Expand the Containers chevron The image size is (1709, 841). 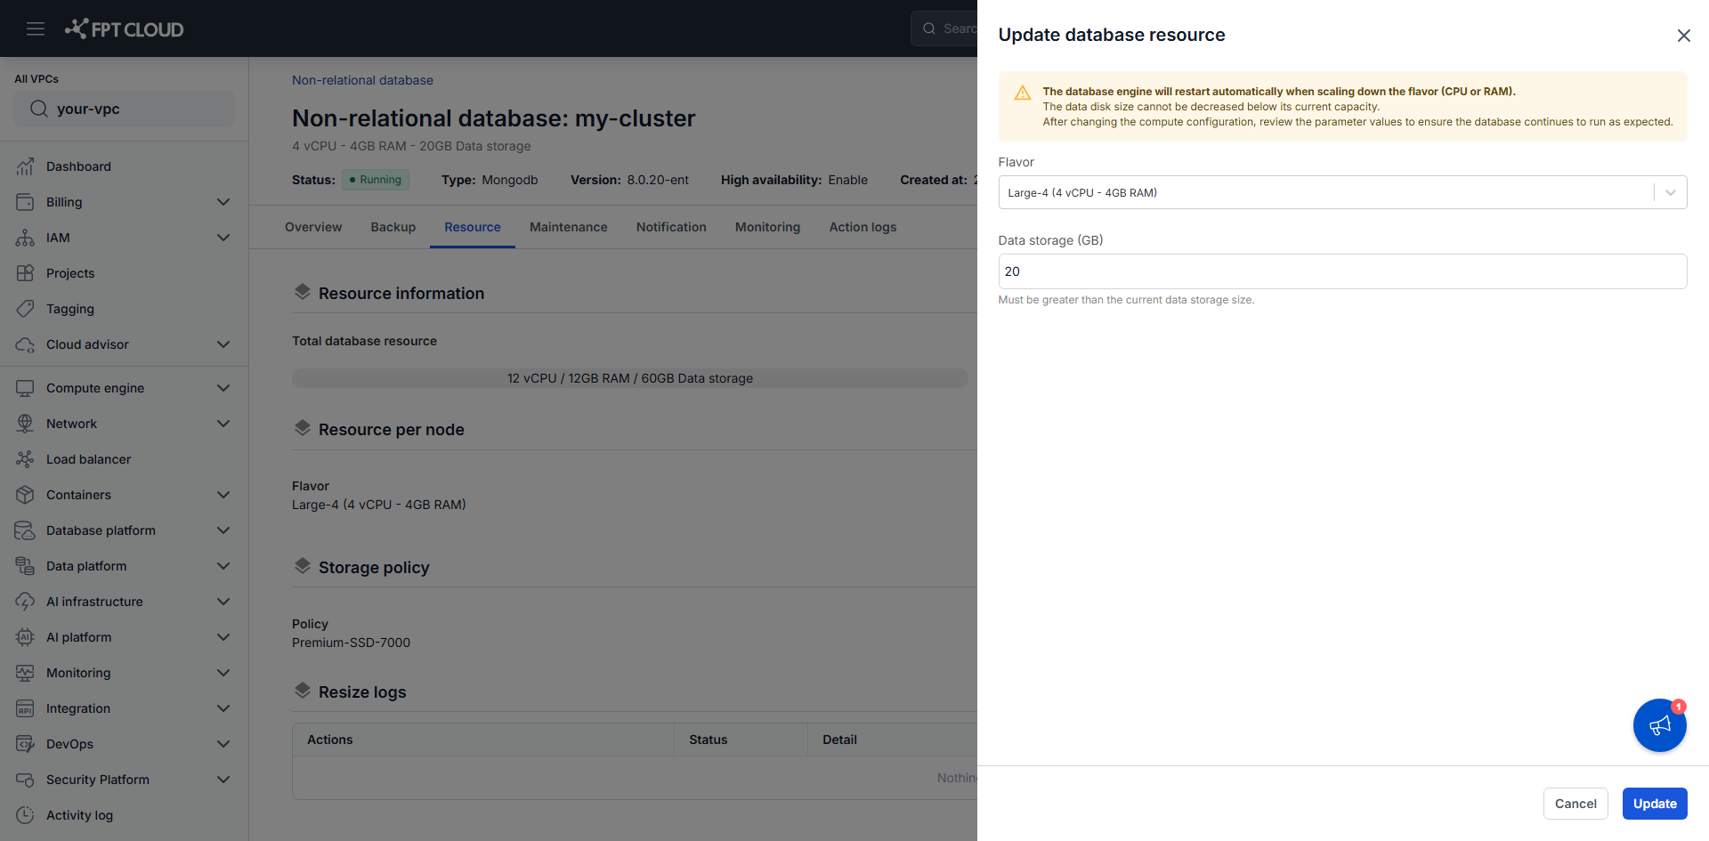[223, 495]
